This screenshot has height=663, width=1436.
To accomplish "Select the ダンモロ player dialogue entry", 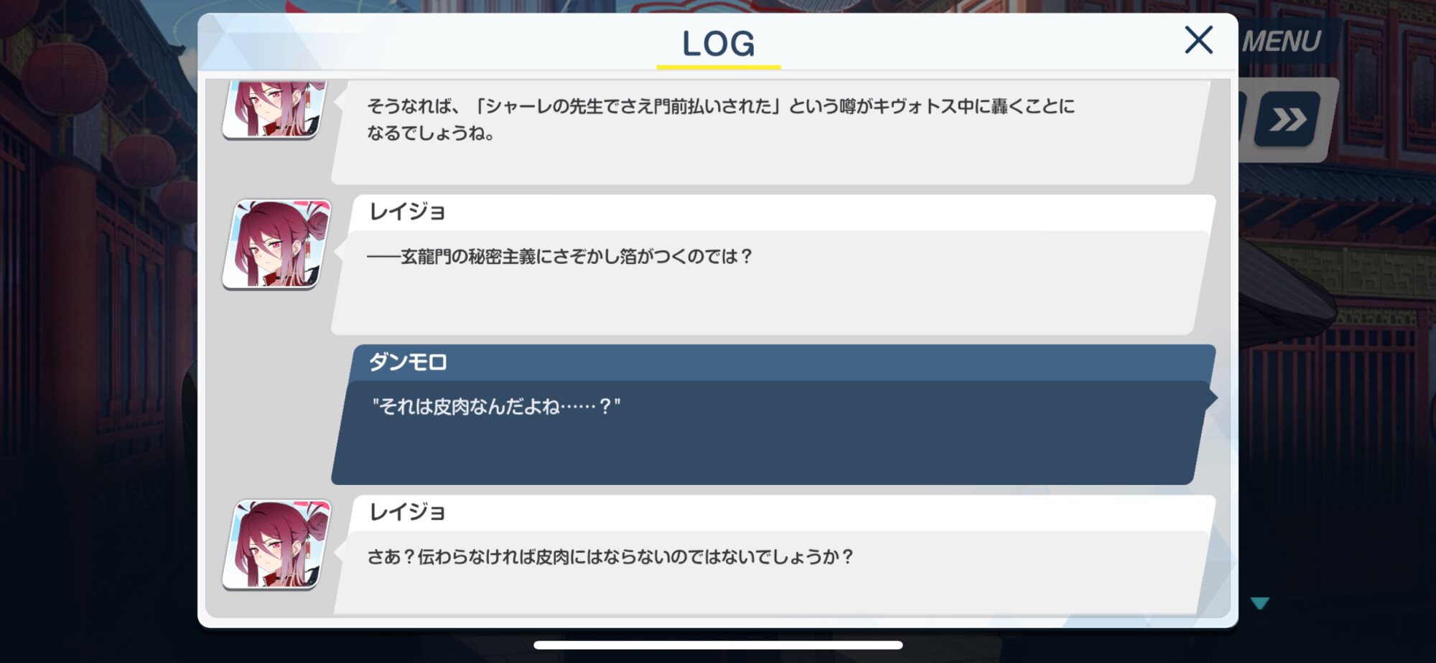I will (774, 414).
